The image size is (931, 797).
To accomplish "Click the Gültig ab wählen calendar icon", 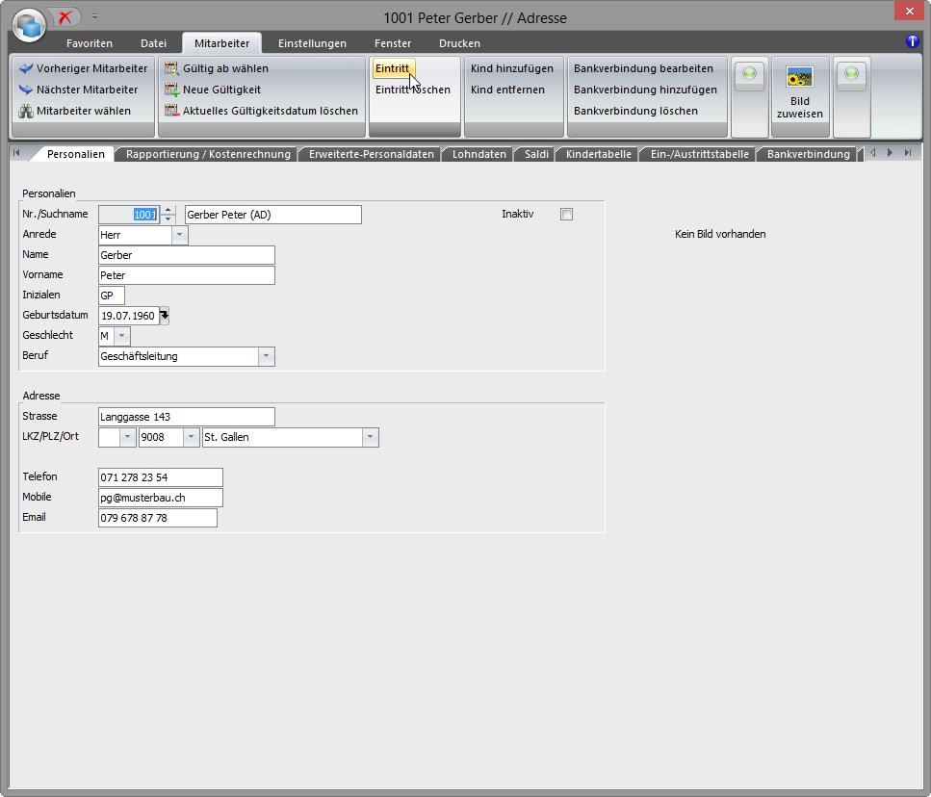I will tap(171, 69).
